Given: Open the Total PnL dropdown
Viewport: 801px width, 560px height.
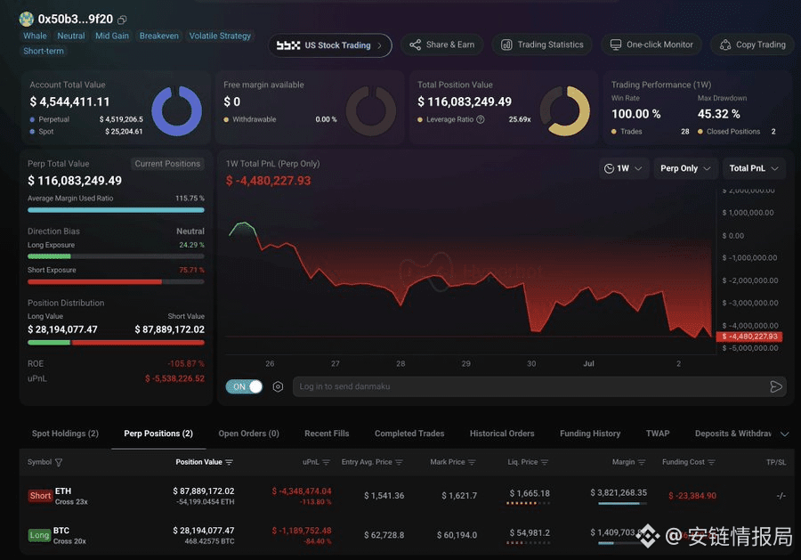Looking at the screenshot, I should click(x=754, y=168).
